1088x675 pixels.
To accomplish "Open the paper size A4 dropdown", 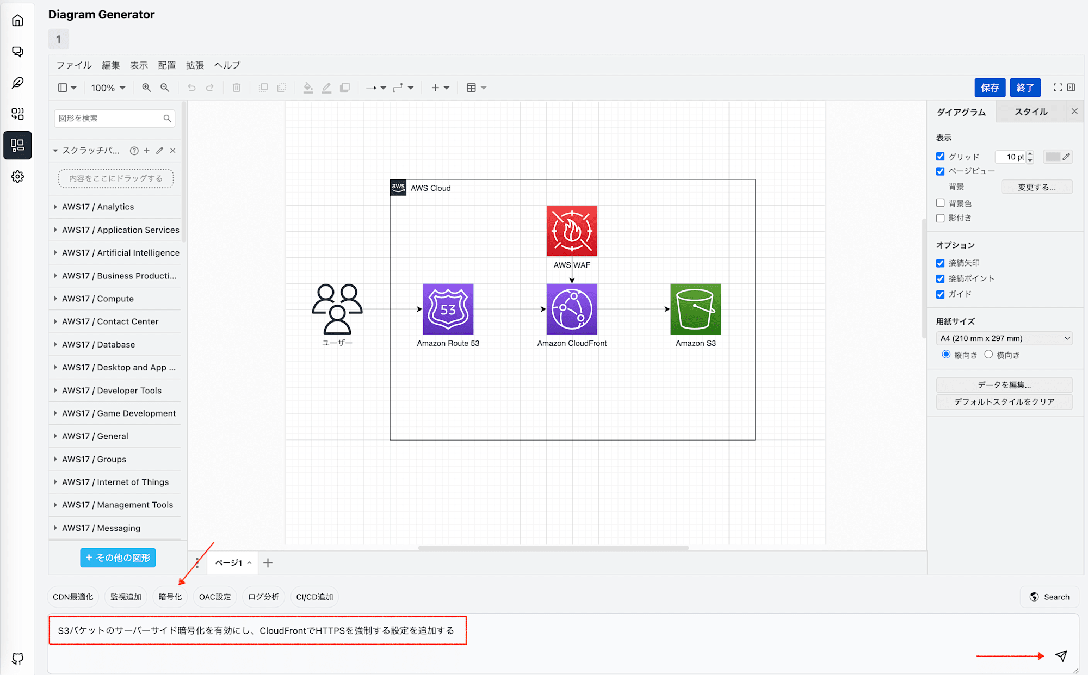I will pos(1004,338).
